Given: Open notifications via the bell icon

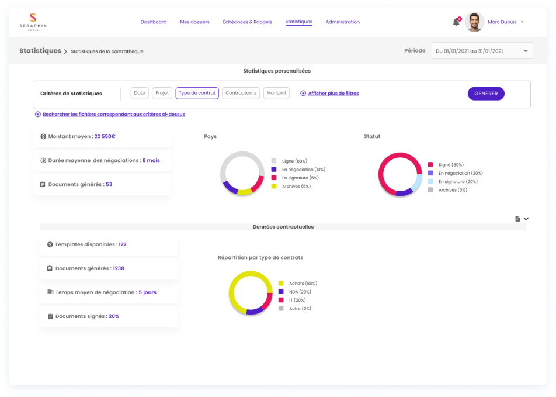Looking at the screenshot, I should coord(455,22).
